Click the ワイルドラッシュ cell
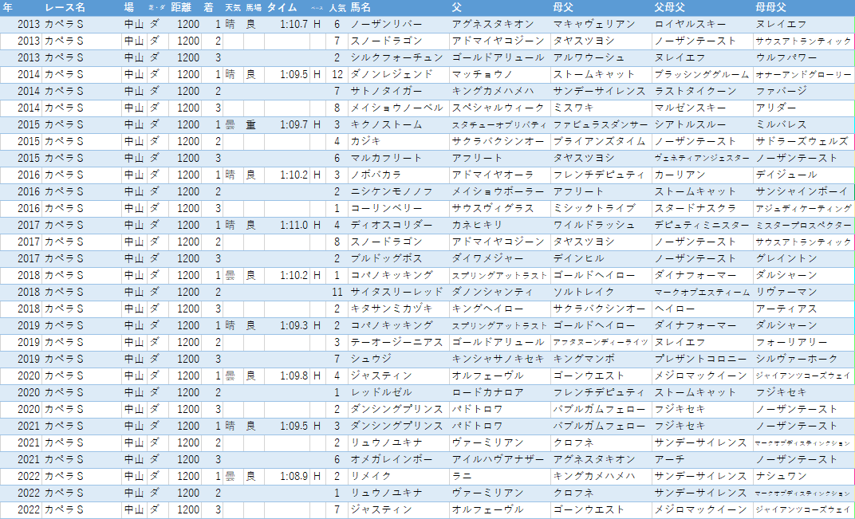The image size is (855, 519). pos(594,225)
